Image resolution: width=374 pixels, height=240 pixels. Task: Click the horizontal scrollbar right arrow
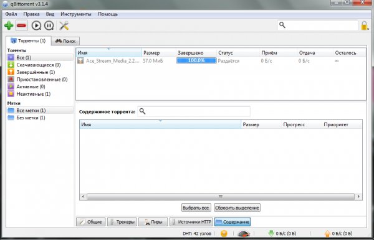click(358, 196)
